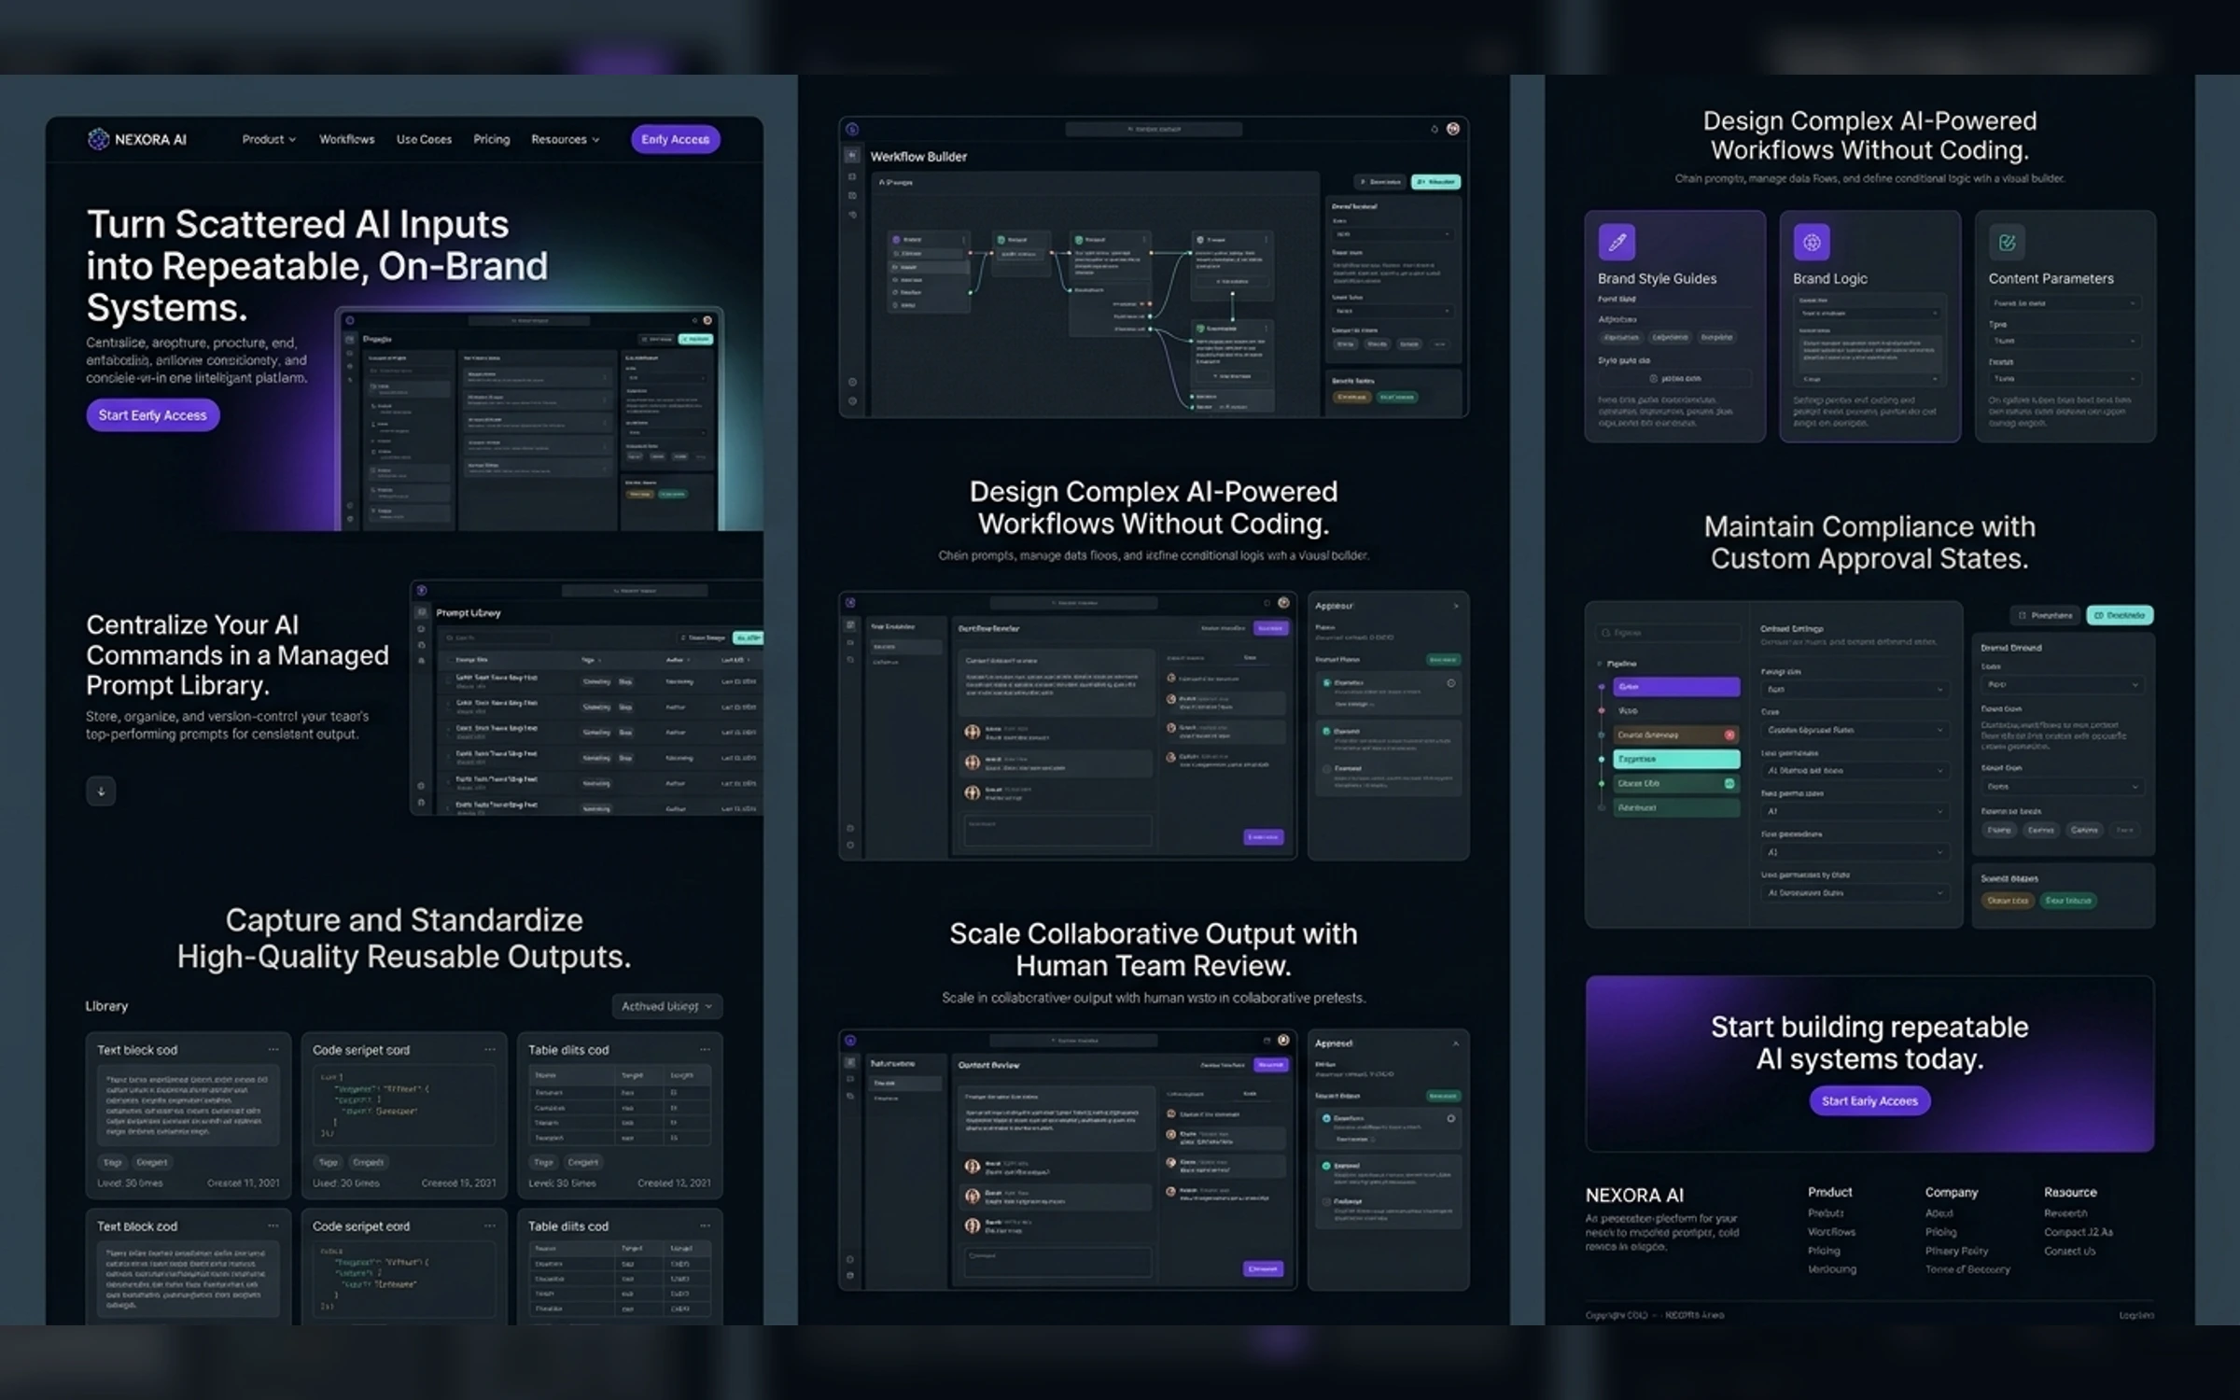
Task: Select the bright teal pipeline step in compliance panel
Action: point(1676,759)
